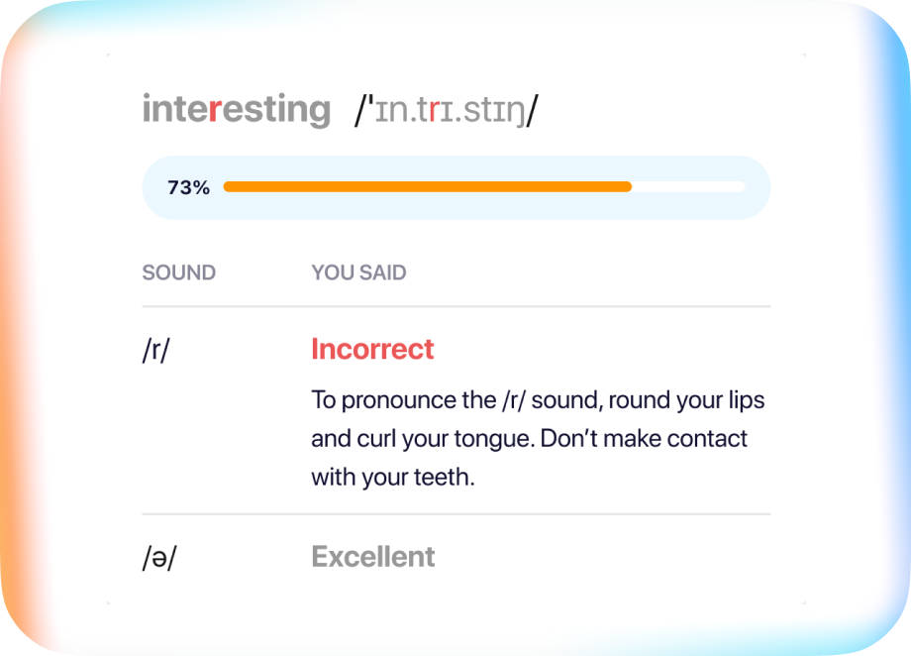Click the highlighted red "r" in interesting

point(214,109)
